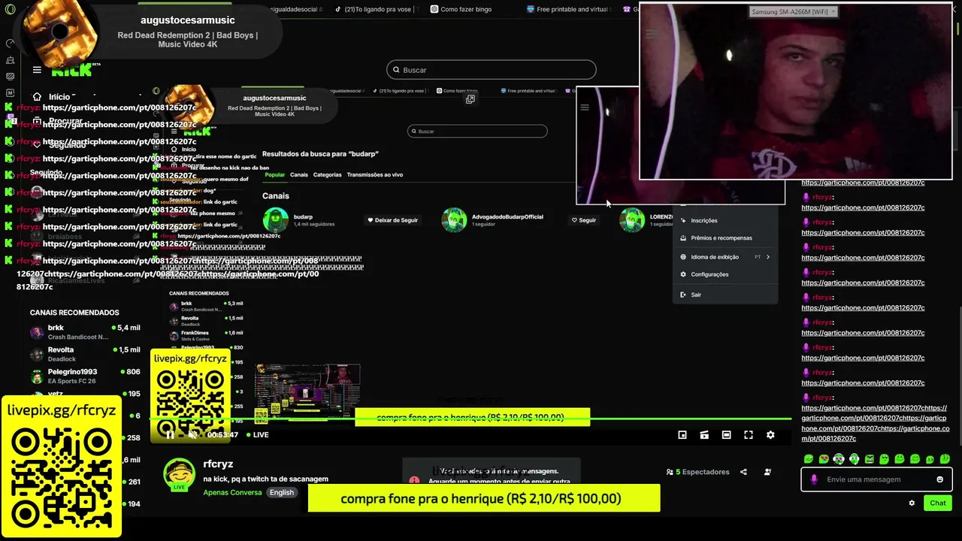Open brkk in left recommended channels
Screen dimensions: 962x541
coord(85,332)
